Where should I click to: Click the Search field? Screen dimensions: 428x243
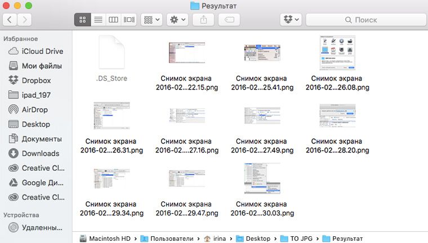366,20
